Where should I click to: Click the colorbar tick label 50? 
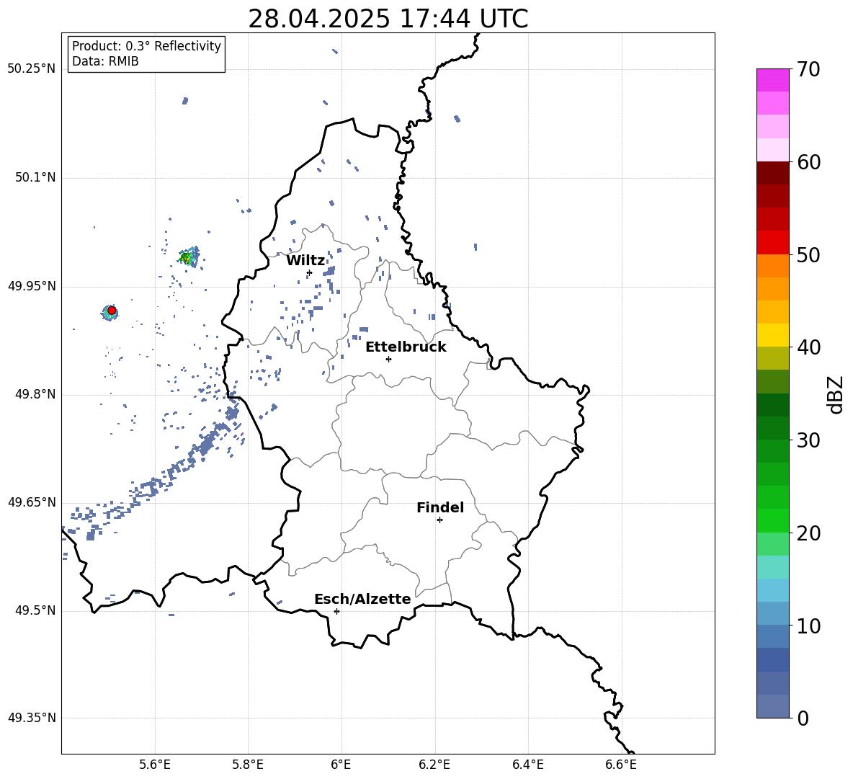[808, 255]
